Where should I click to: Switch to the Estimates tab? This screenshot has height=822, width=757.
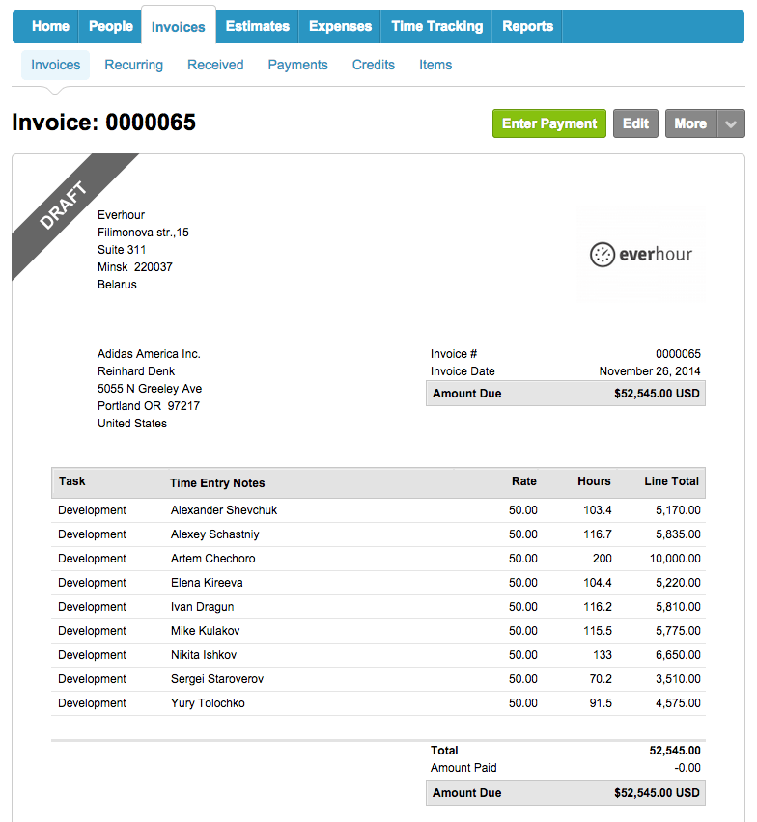click(257, 26)
